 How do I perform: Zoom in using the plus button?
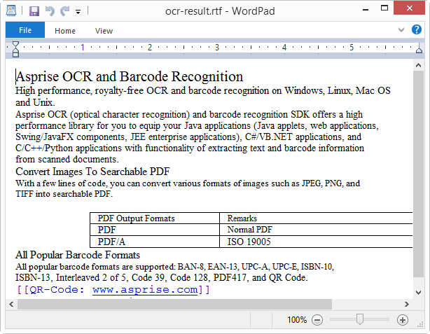(402, 319)
